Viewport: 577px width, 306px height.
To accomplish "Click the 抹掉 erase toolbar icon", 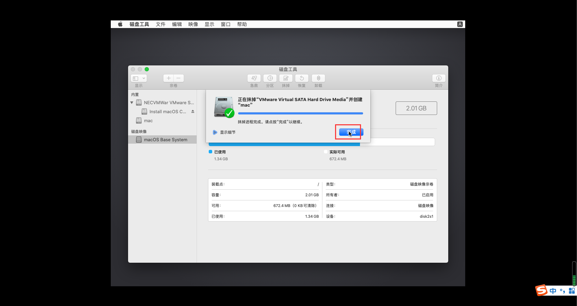I will tap(286, 78).
